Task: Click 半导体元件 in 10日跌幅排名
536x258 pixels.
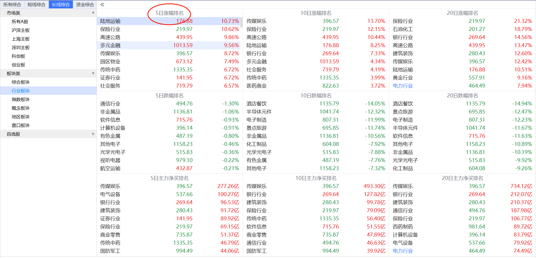Action: [259, 112]
